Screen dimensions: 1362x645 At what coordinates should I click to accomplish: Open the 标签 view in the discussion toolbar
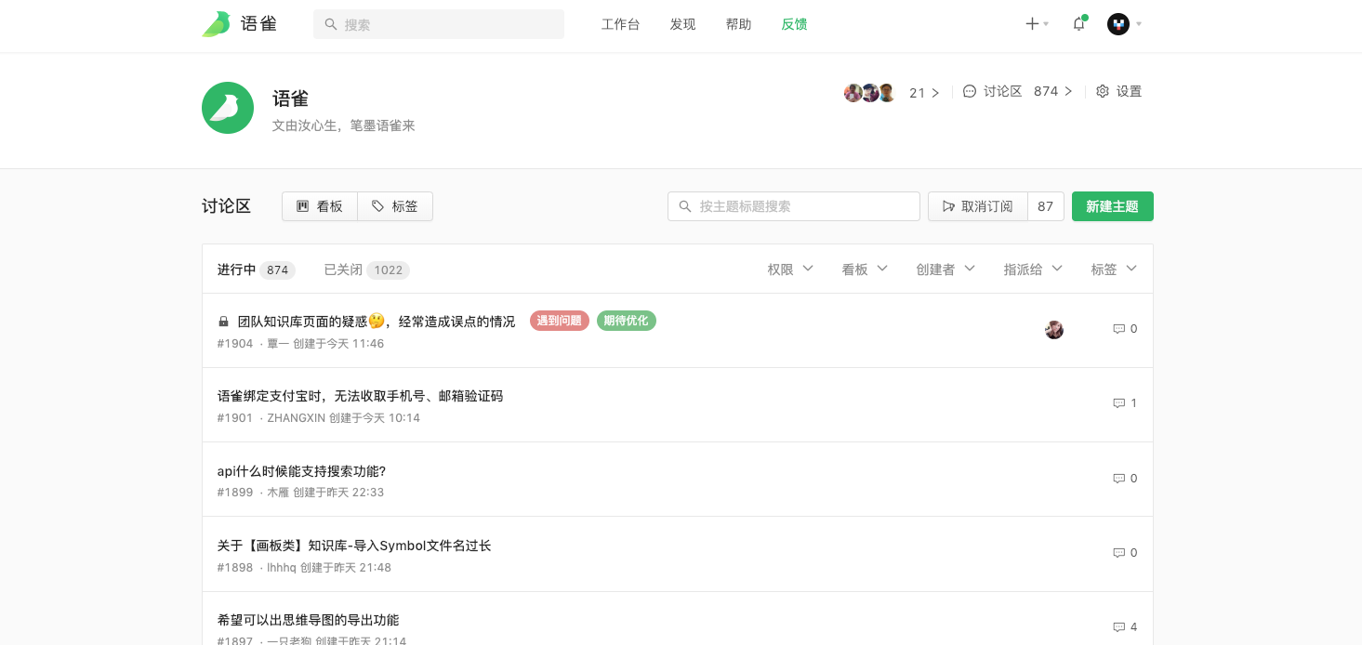tap(394, 206)
